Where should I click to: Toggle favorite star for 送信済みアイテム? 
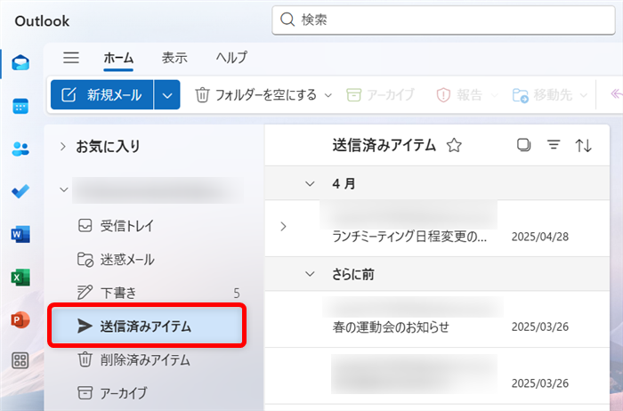[x=454, y=146]
